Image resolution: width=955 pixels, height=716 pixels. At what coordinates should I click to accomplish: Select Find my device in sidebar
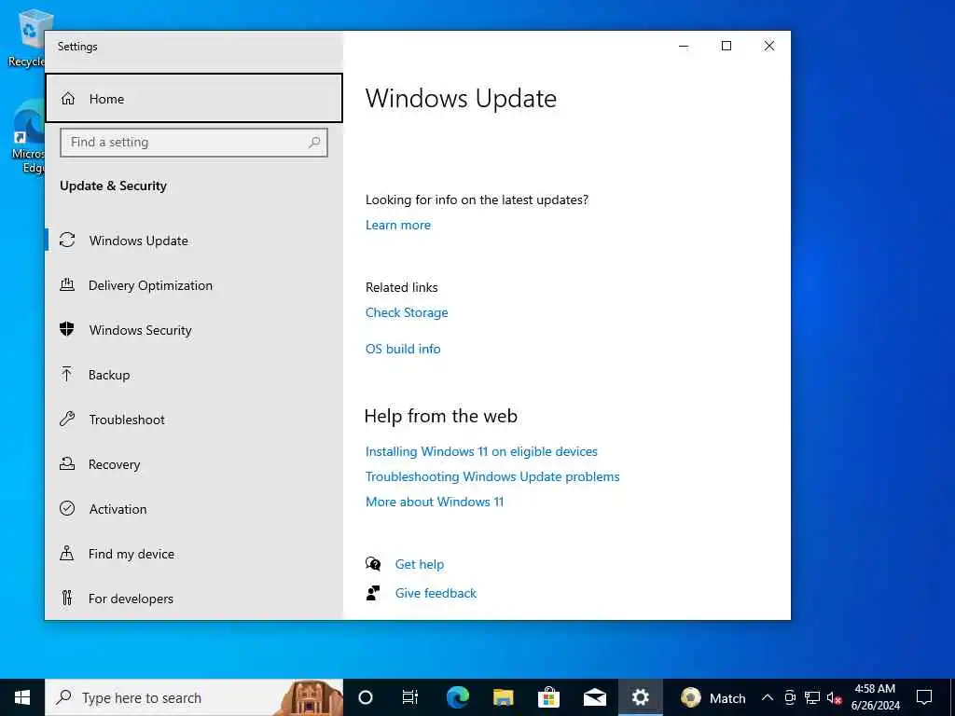pos(194,554)
